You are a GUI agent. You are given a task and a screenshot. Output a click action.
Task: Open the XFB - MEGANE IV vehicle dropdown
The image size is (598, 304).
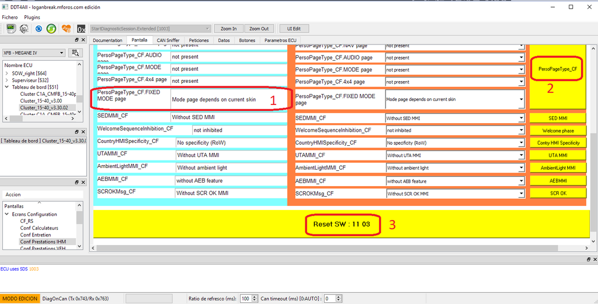pos(33,53)
